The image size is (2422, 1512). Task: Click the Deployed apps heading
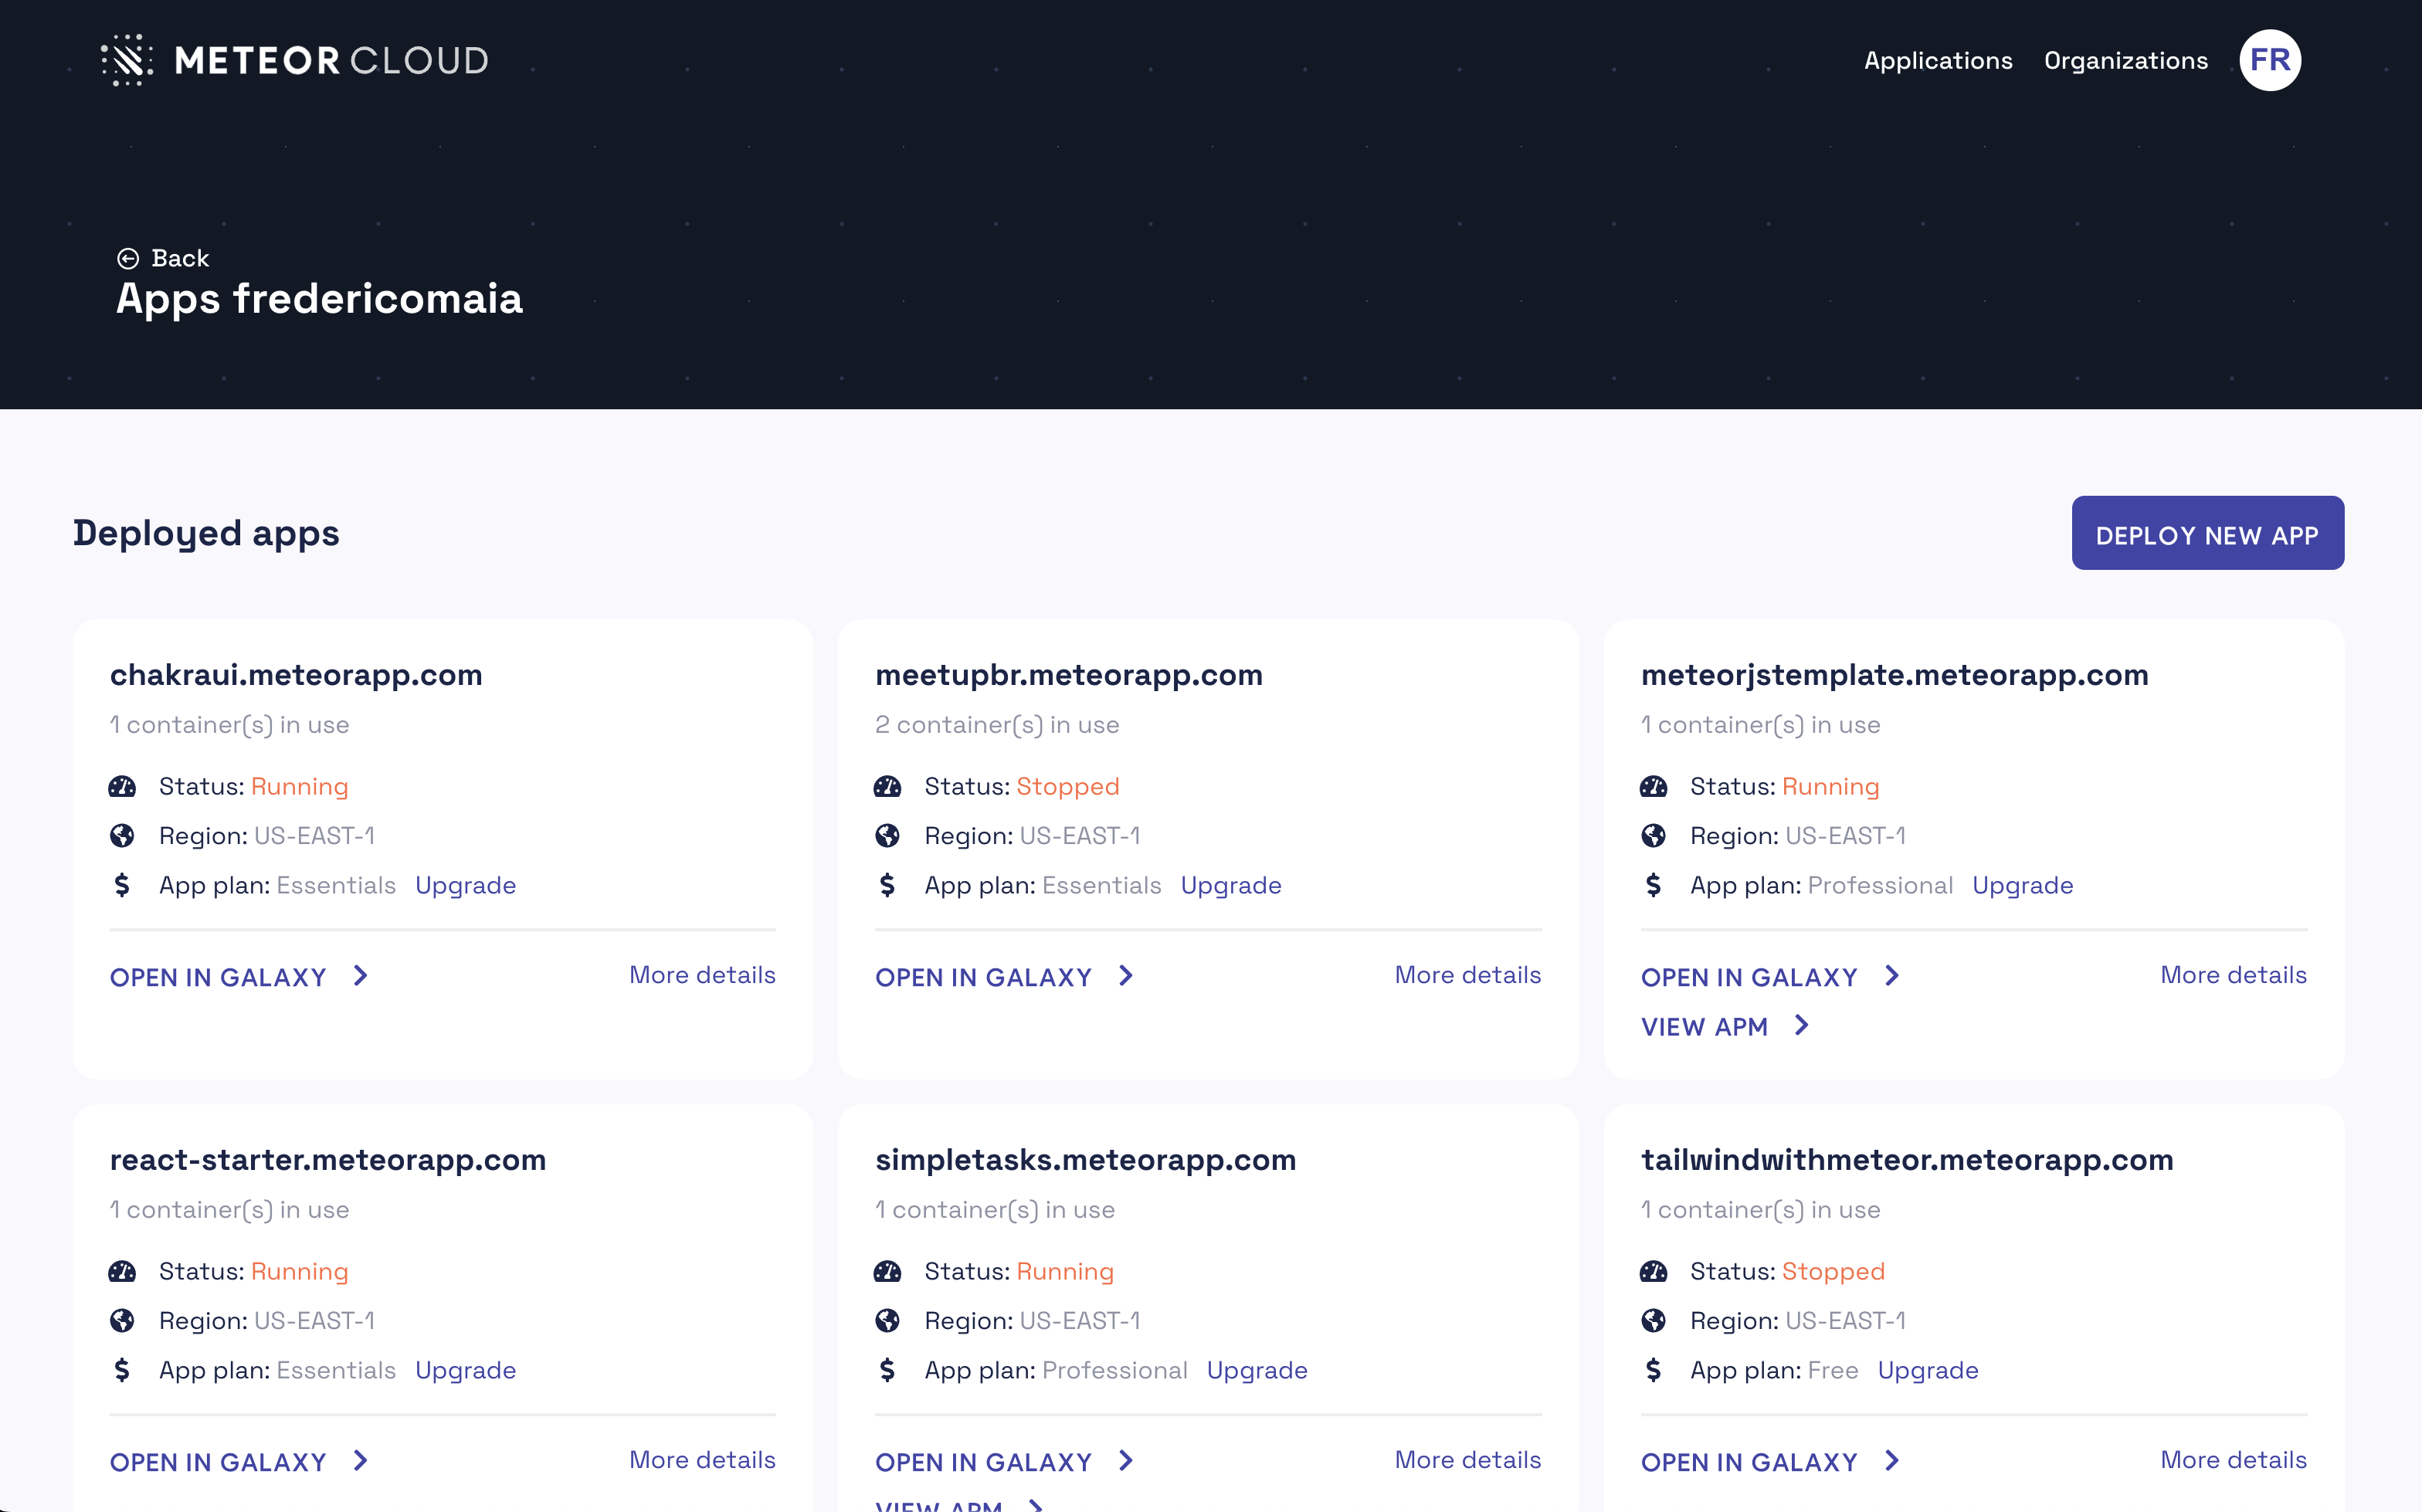coord(206,534)
